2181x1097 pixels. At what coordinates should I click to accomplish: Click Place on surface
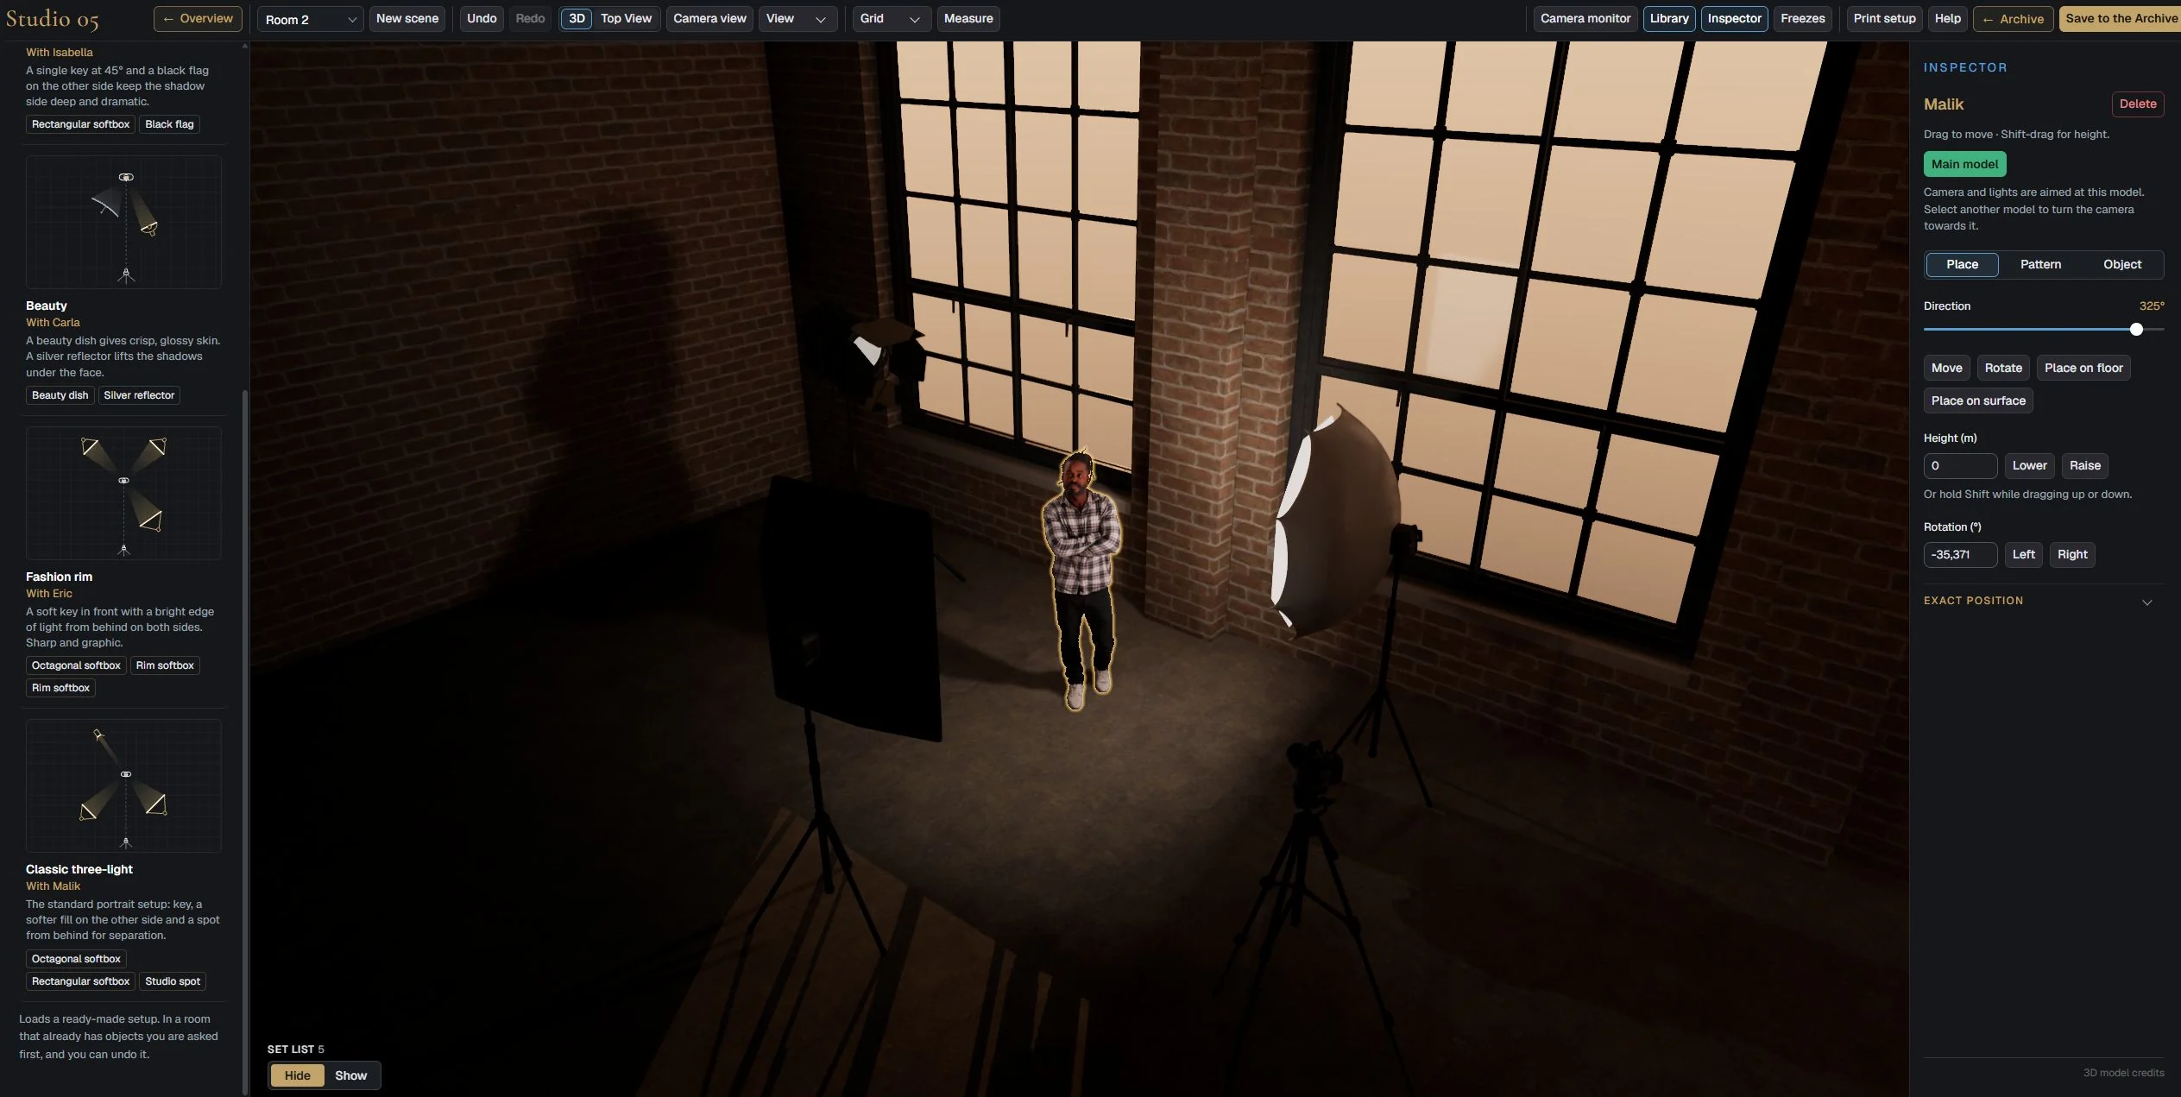click(1977, 401)
